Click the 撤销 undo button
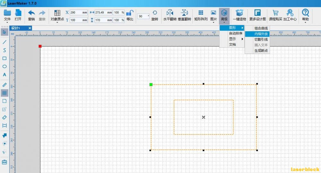The width and height of the screenshot is (321, 173). [31, 15]
